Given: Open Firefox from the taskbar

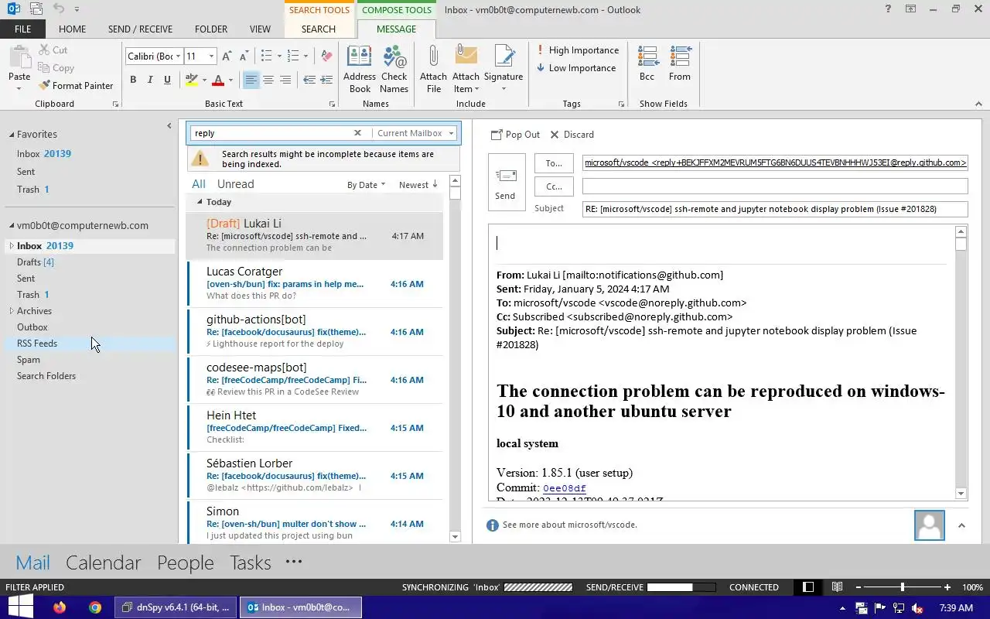Looking at the screenshot, I should point(60,607).
